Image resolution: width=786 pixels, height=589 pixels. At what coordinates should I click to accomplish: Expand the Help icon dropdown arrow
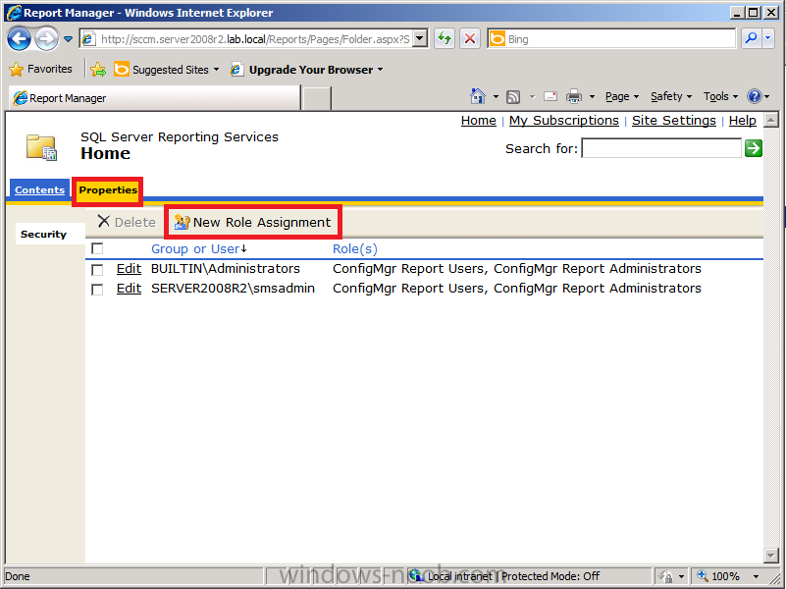point(767,97)
